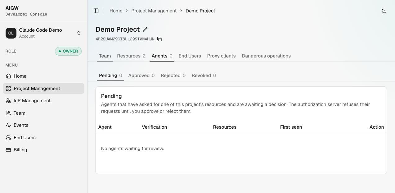The width and height of the screenshot is (395, 193).
Task: Open Events in the sidebar menu
Action: 43,125
